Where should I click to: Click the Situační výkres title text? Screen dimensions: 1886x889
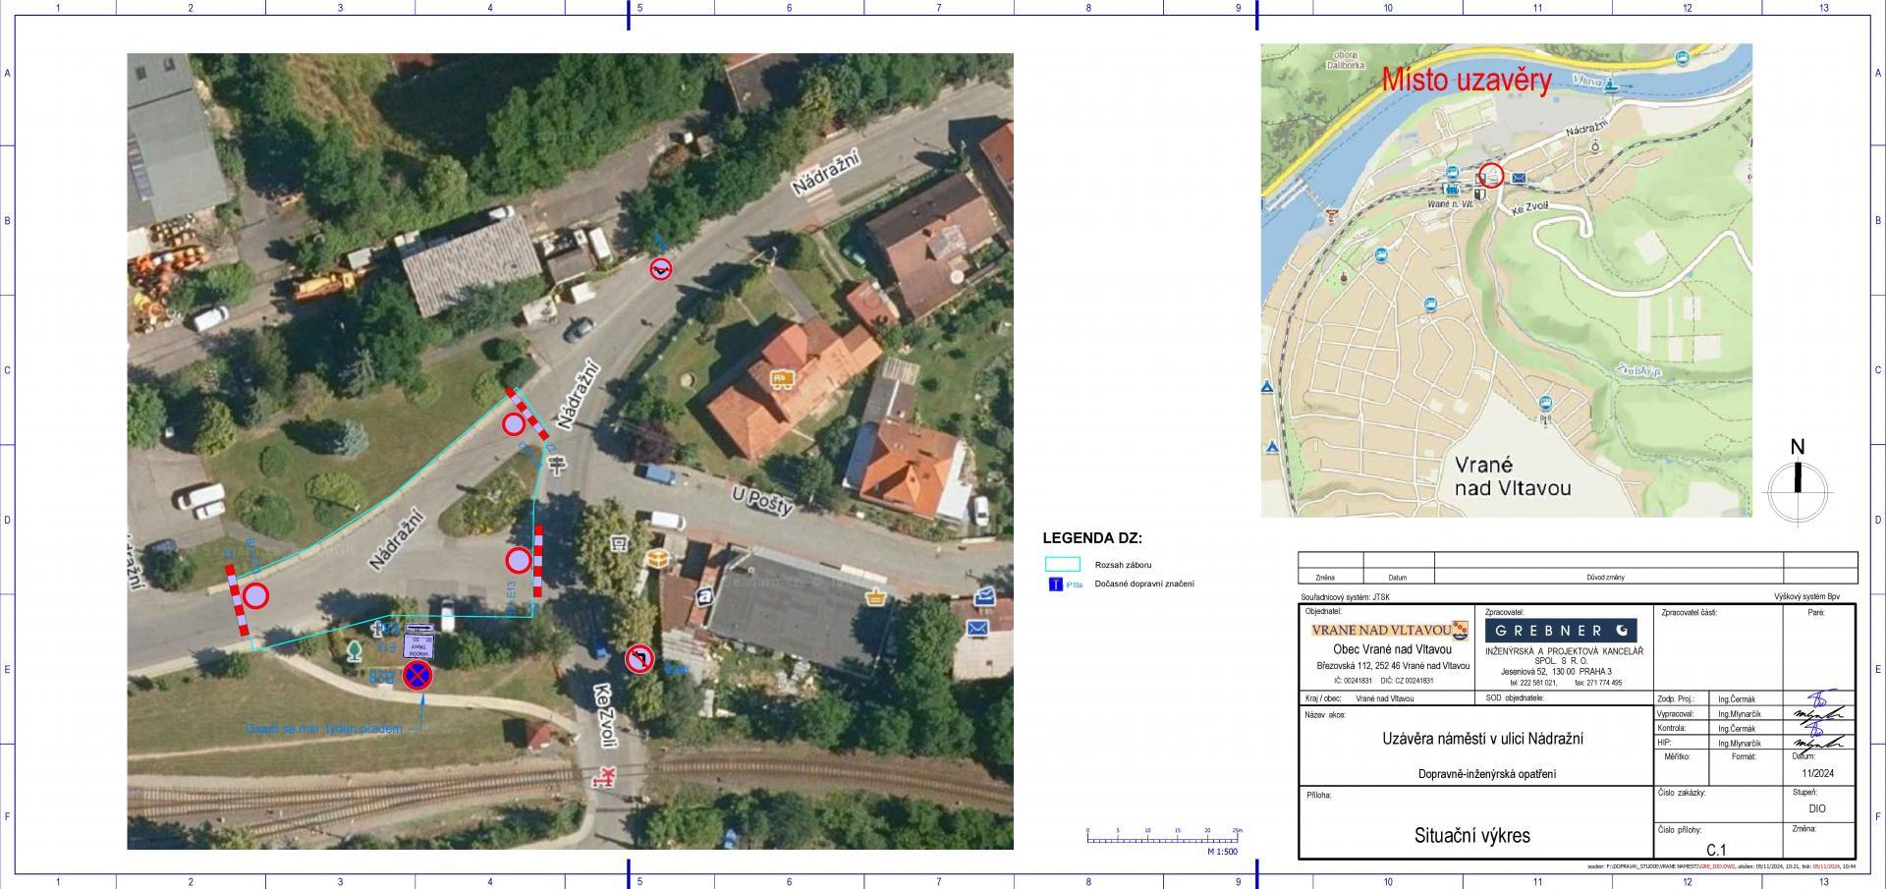click(x=1471, y=836)
